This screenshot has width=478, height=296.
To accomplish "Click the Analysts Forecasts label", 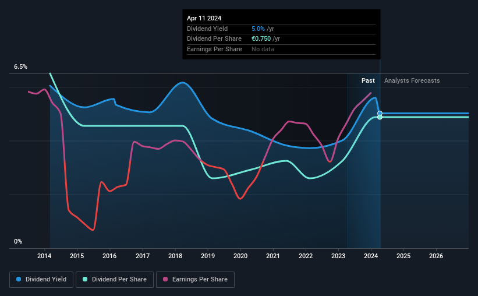I will [412, 80].
